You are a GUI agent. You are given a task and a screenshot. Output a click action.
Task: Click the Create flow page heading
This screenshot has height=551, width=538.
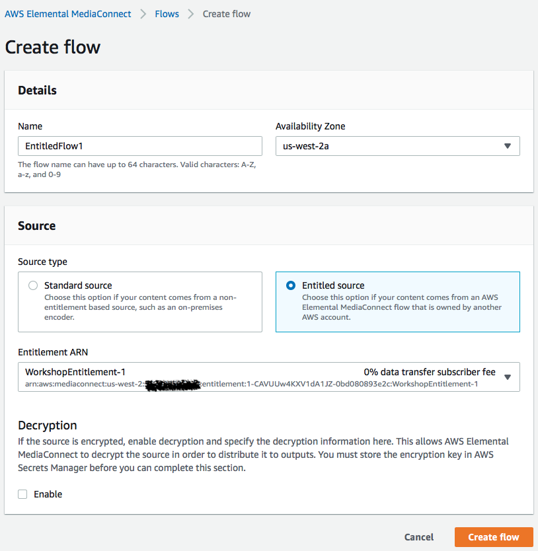point(53,47)
